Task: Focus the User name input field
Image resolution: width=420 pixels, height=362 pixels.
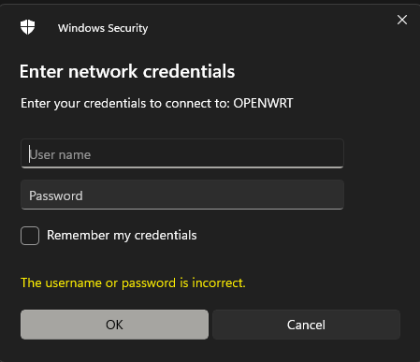Action: coord(182,153)
